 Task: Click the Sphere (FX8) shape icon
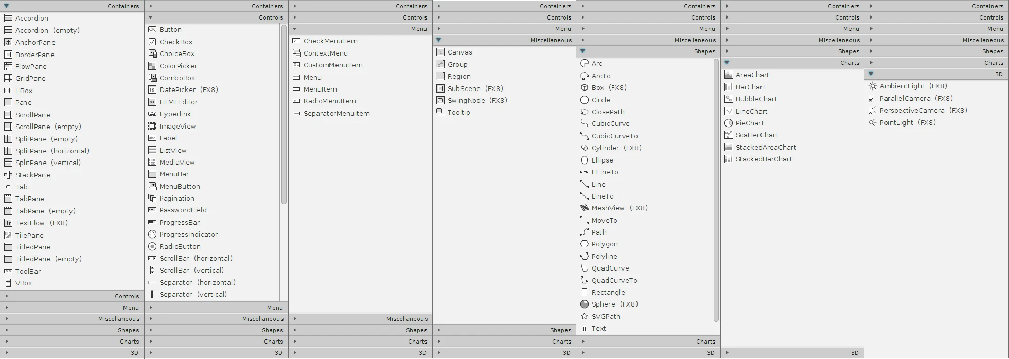point(585,304)
